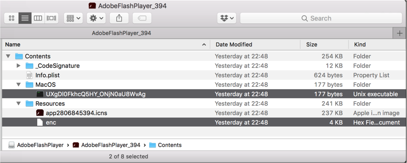This screenshot has height=163, width=407.
Task: Click the 2 of 8 selected status text
Action: (128, 157)
